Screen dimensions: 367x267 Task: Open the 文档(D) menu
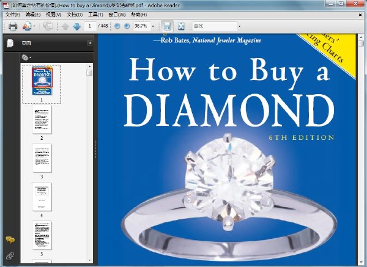75,15
